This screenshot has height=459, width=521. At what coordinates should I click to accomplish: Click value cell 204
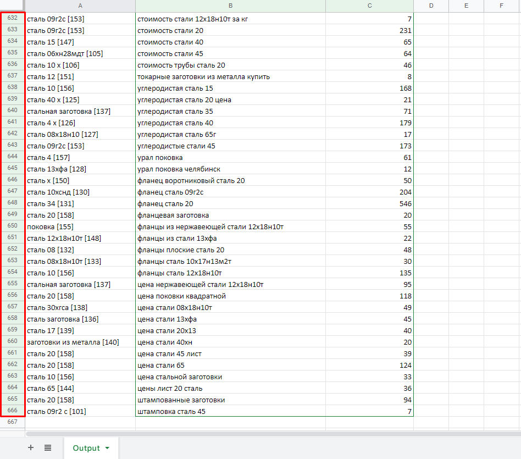tap(369, 192)
